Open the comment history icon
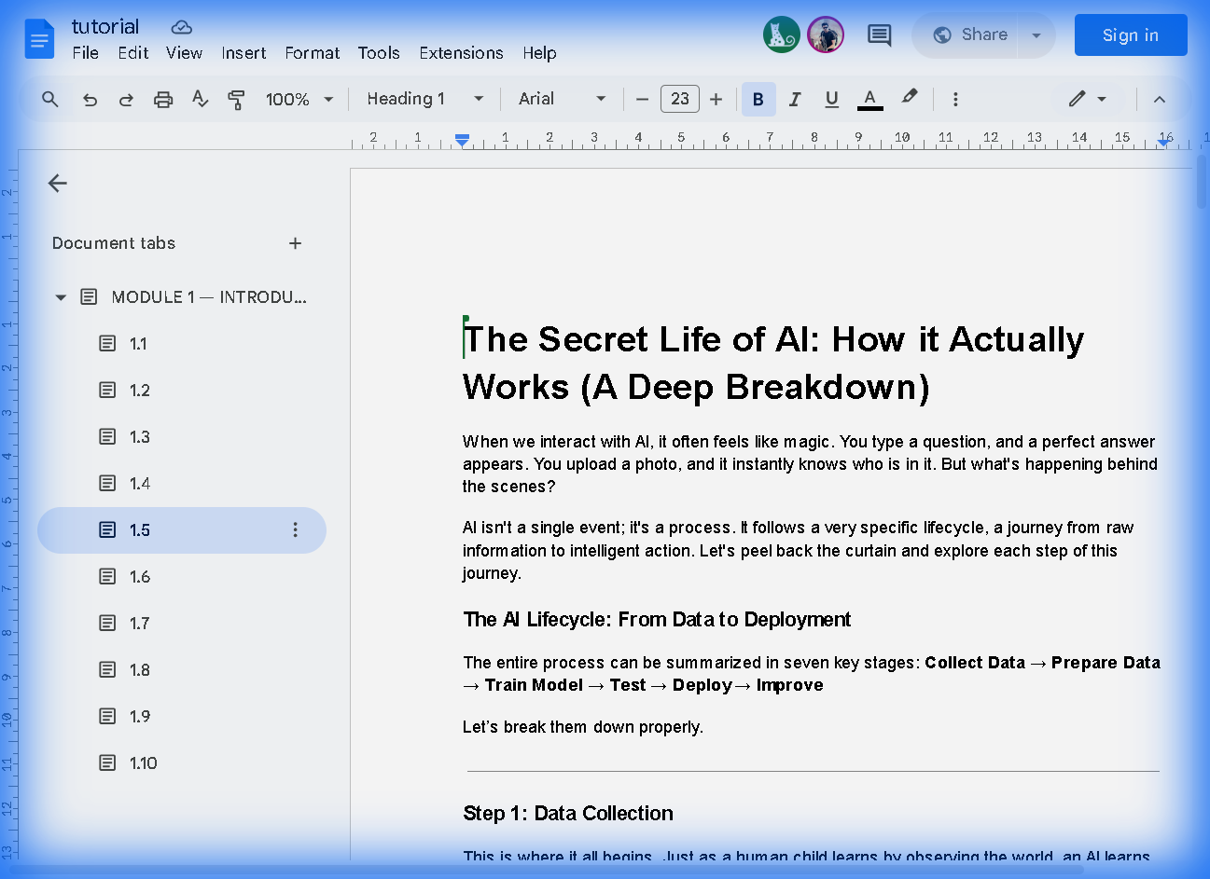The height and width of the screenshot is (879, 1210). click(x=879, y=35)
